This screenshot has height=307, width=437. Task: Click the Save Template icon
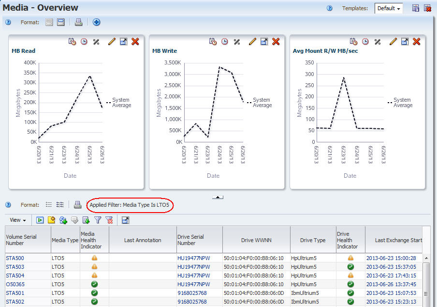coord(415,8)
